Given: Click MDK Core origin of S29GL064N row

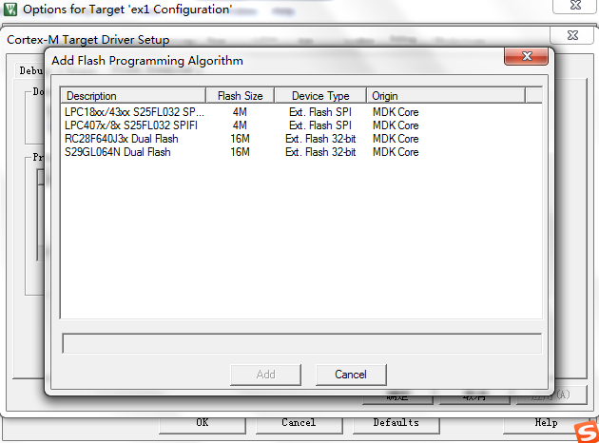Looking at the screenshot, I should [x=396, y=152].
